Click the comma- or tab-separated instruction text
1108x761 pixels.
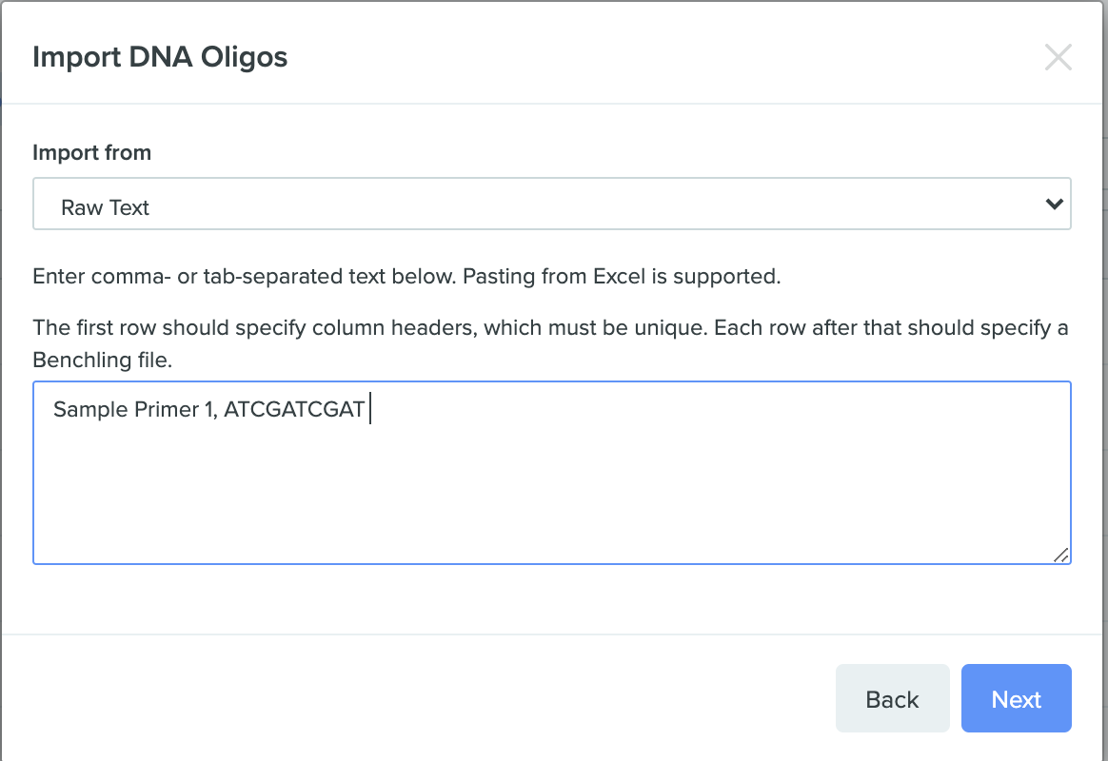coord(406,276)
